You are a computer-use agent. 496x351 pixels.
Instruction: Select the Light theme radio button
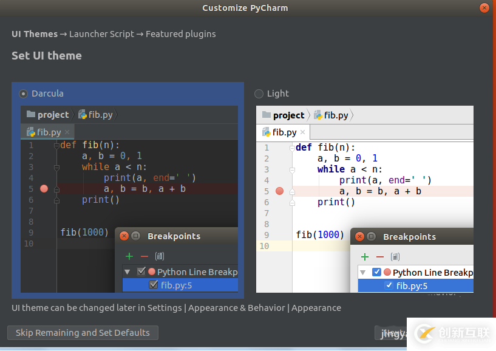(x=259, y=94)
